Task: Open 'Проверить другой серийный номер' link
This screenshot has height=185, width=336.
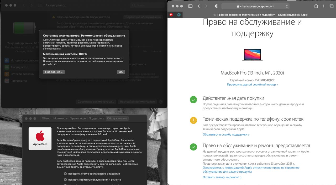Action: [252, 85]
